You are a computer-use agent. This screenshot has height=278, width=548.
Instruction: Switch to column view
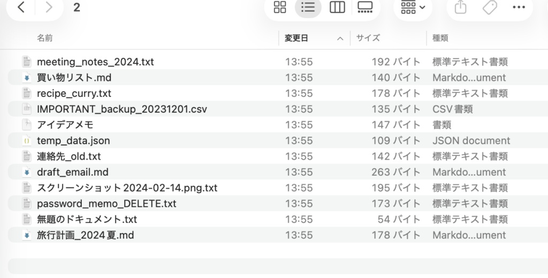click(x=337, y=7)
